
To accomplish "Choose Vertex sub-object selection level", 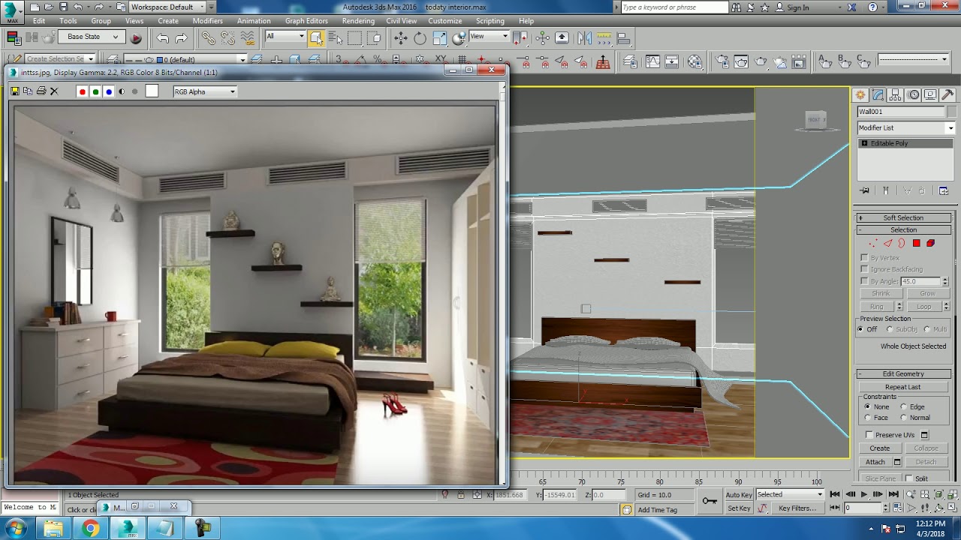I will pos(872,243).
